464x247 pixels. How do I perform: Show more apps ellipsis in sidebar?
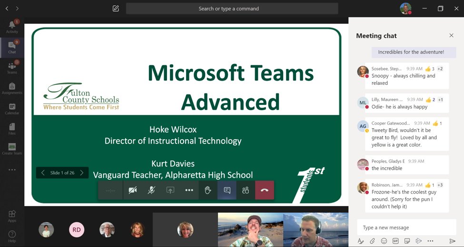(12, 170)
